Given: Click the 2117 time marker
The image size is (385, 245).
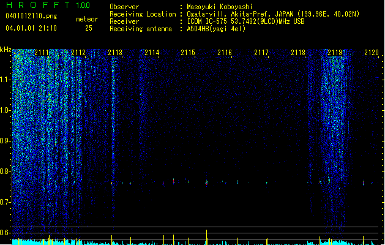Looking at the screenshot, I should 261,53.
